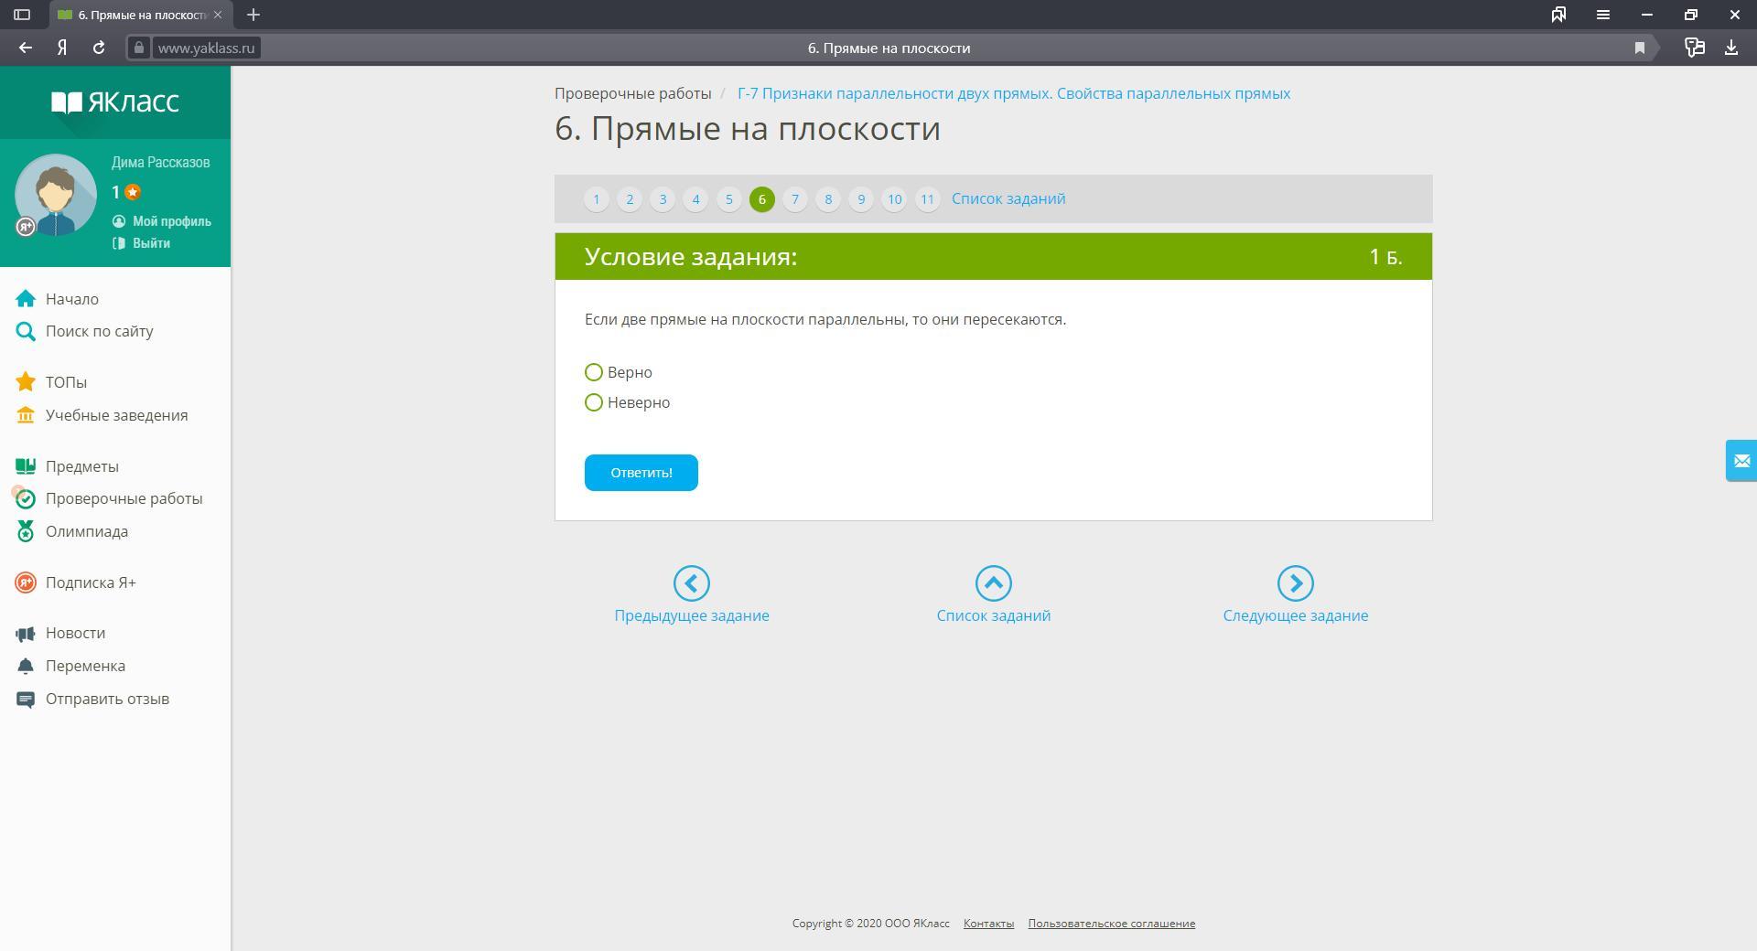Click the institution icon for Учебные заведения
The image size is (1757, 951).
[26, 415]
